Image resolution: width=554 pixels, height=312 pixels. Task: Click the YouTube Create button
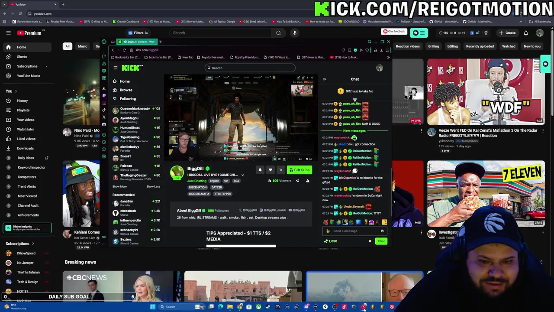tap(507, 33)
